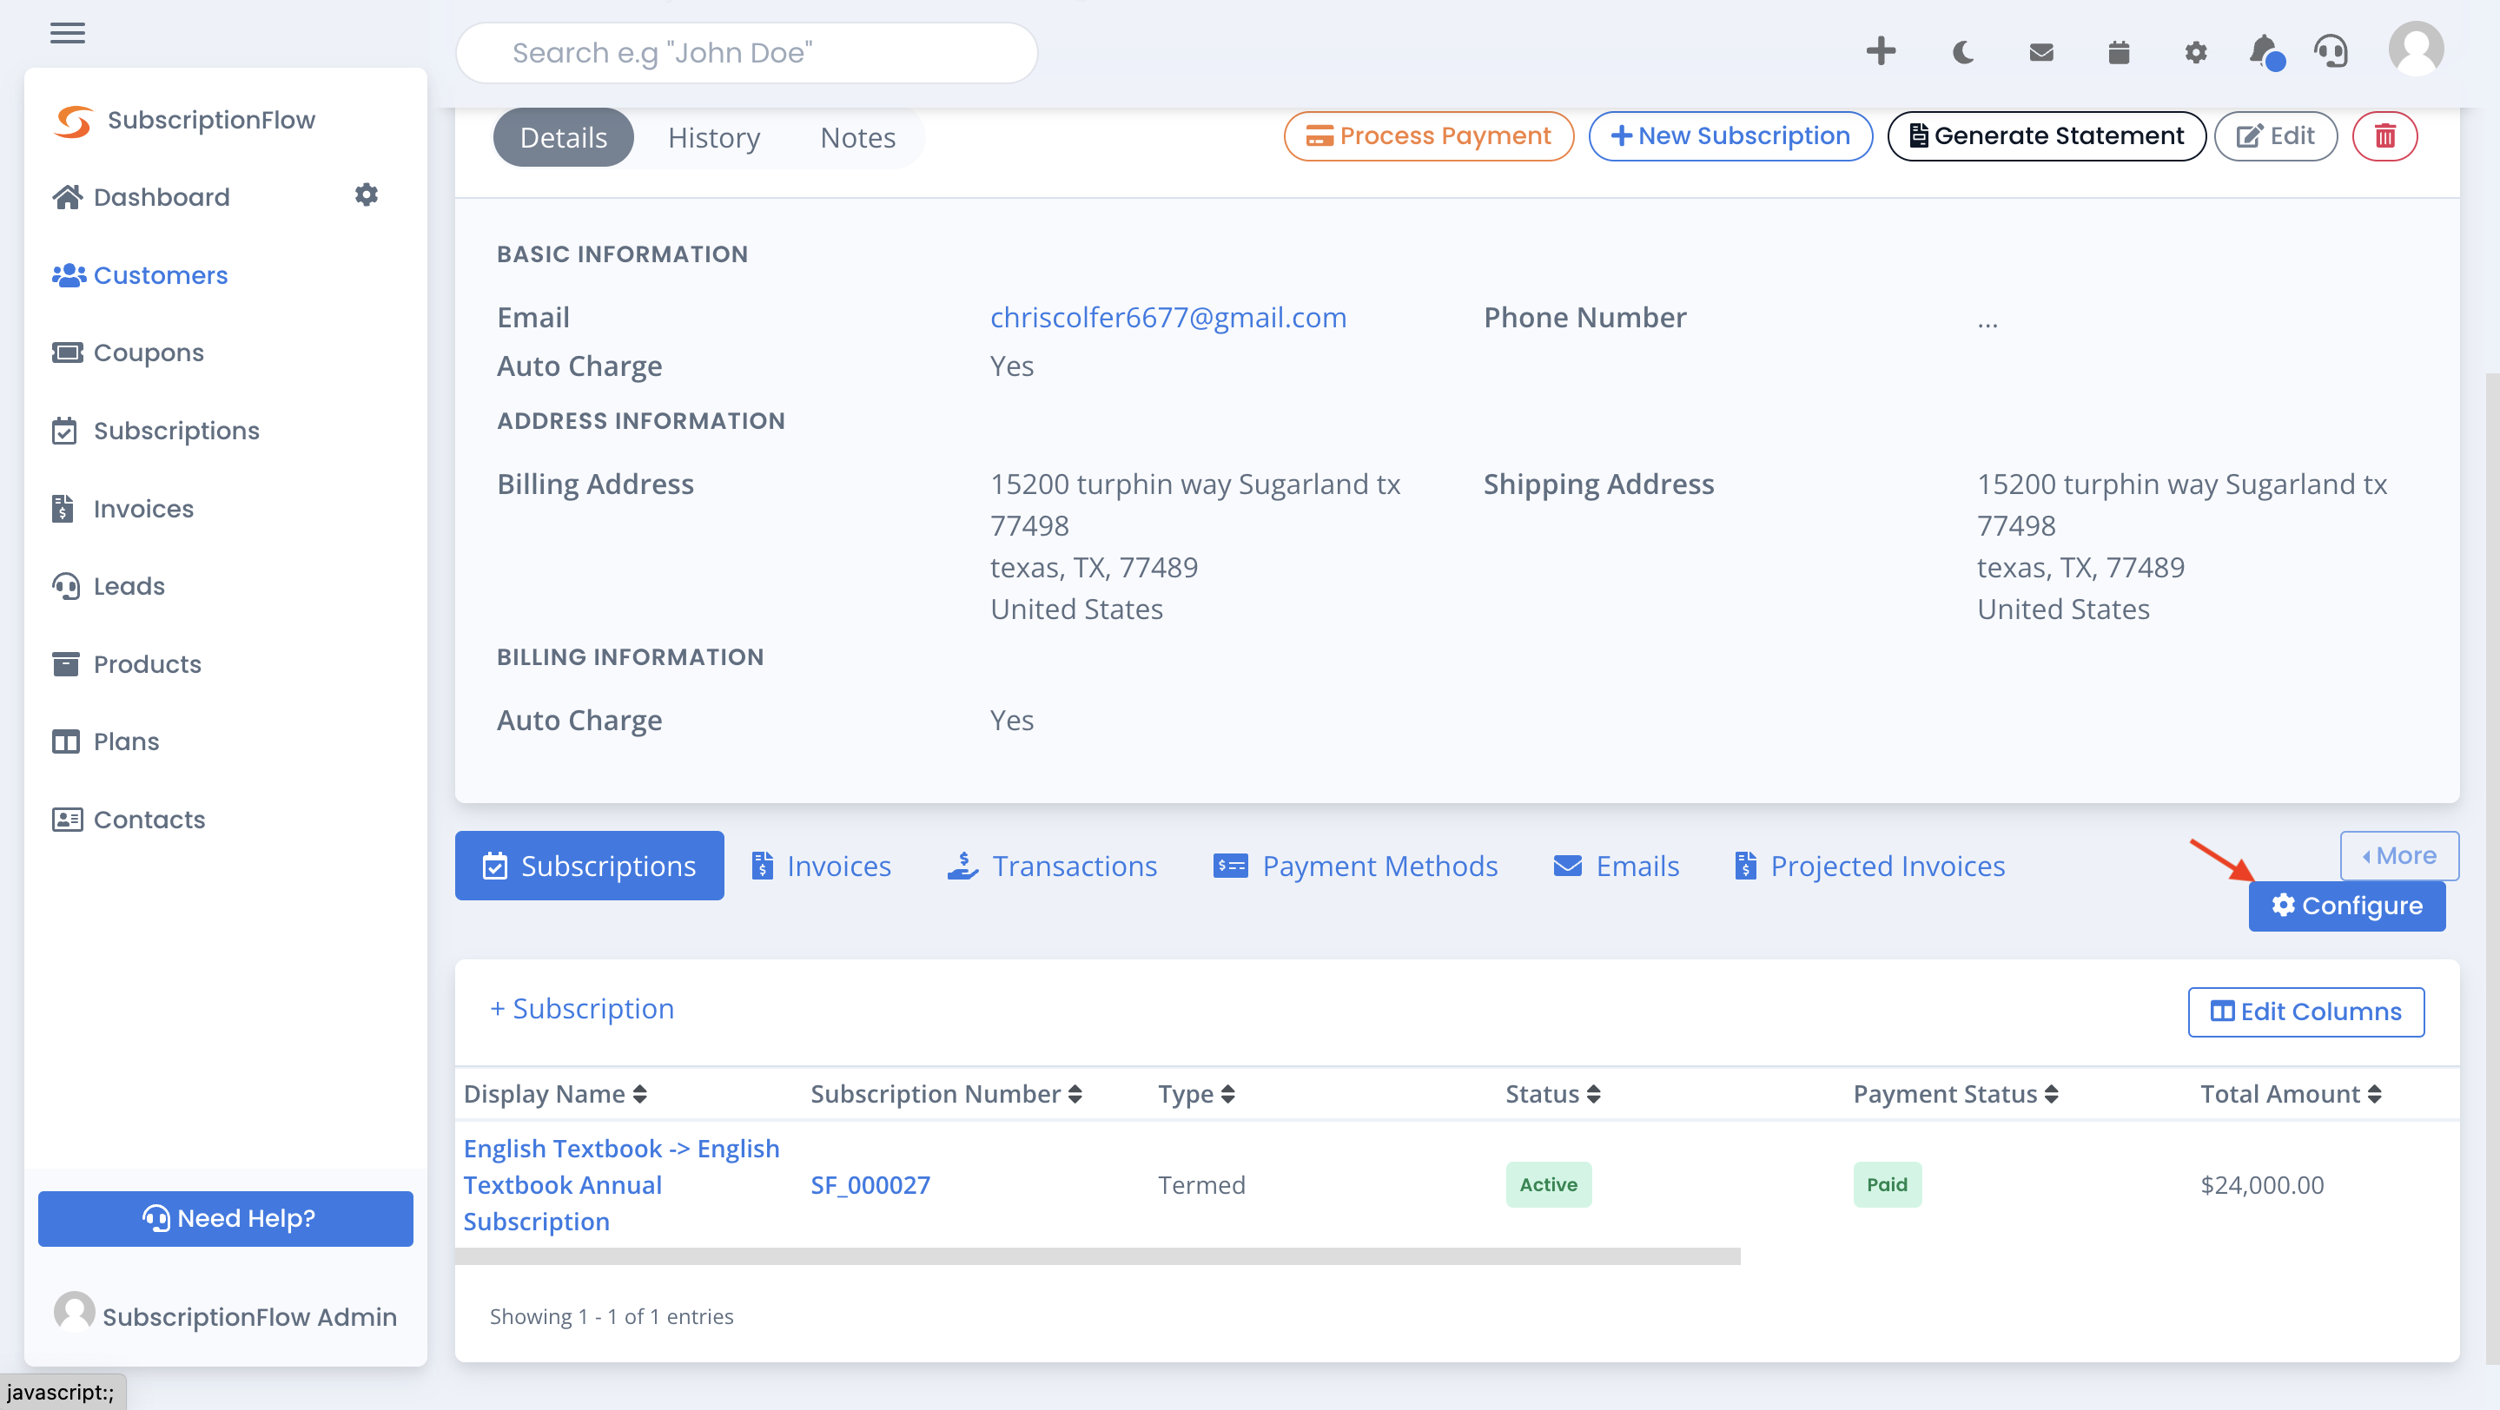Click the Active status badge
The width and height of the screenshot is (2500, 1410).
click(1548, 1185)
